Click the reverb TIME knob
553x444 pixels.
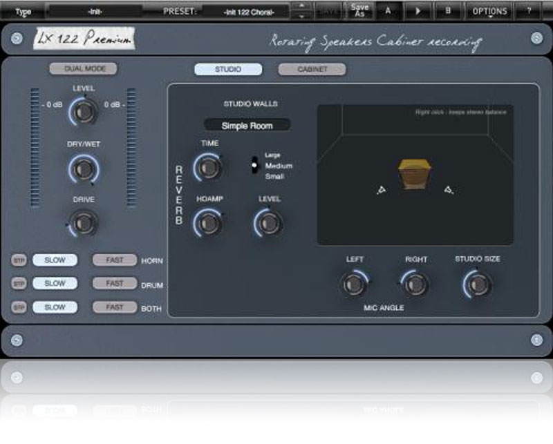pos(208,166)
